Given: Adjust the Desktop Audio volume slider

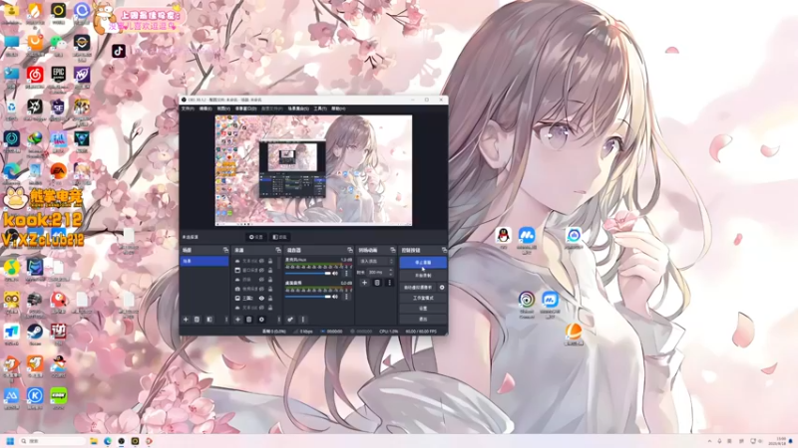Looking at the screenshot, I should tap(308, 297).
